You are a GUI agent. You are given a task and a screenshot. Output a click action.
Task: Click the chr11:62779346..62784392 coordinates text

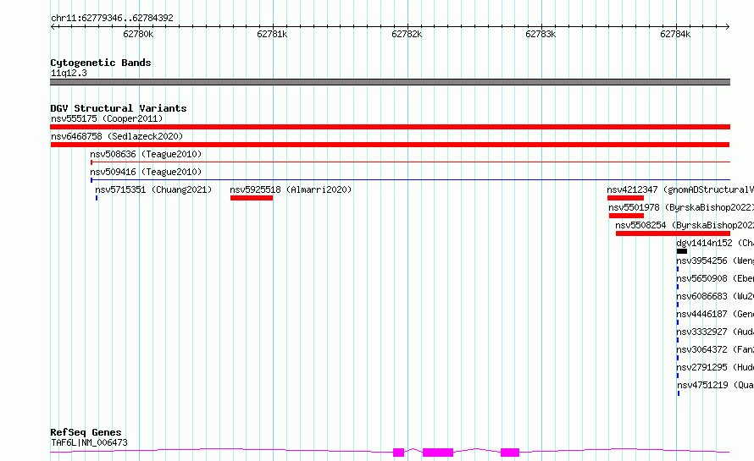coord(112,18)
